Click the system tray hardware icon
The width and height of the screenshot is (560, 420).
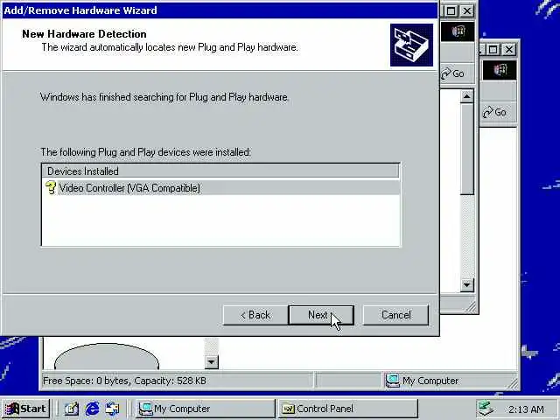click(x=486, y=409)
